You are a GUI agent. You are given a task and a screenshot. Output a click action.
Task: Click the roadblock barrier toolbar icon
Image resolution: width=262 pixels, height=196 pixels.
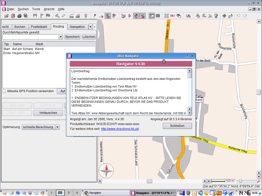(x=35, y=16)
